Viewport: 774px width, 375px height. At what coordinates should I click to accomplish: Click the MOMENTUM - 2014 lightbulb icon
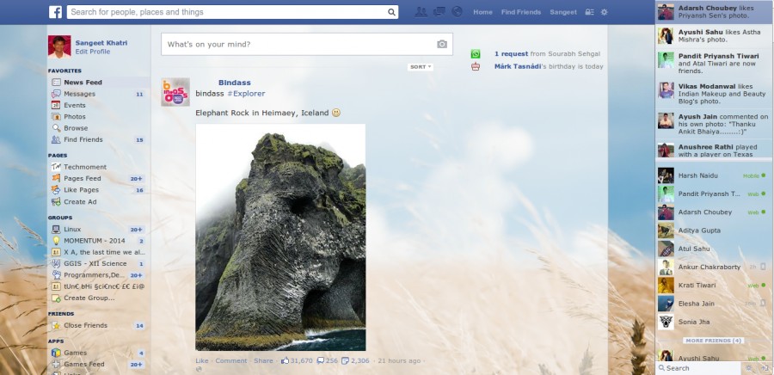coord(56,241)
